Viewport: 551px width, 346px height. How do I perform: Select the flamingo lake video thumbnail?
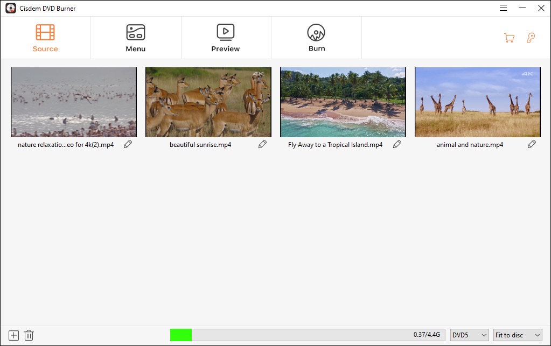[x=74, y=102]
